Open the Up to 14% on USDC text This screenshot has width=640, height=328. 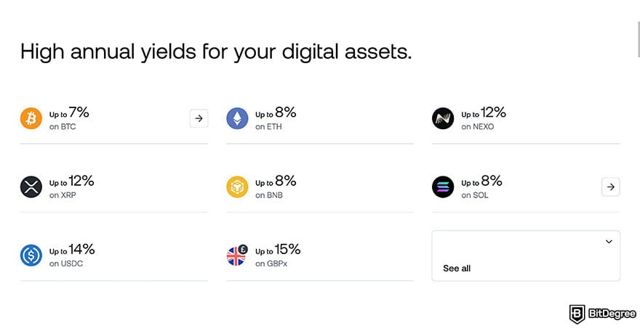71,255
